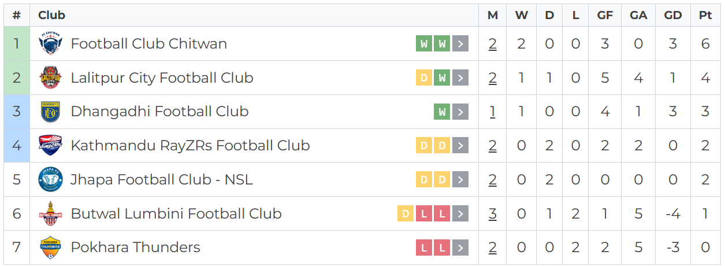725x266 pixels.
Task: Click the Pokhara Thunders logo
Action: click(50, 247)
